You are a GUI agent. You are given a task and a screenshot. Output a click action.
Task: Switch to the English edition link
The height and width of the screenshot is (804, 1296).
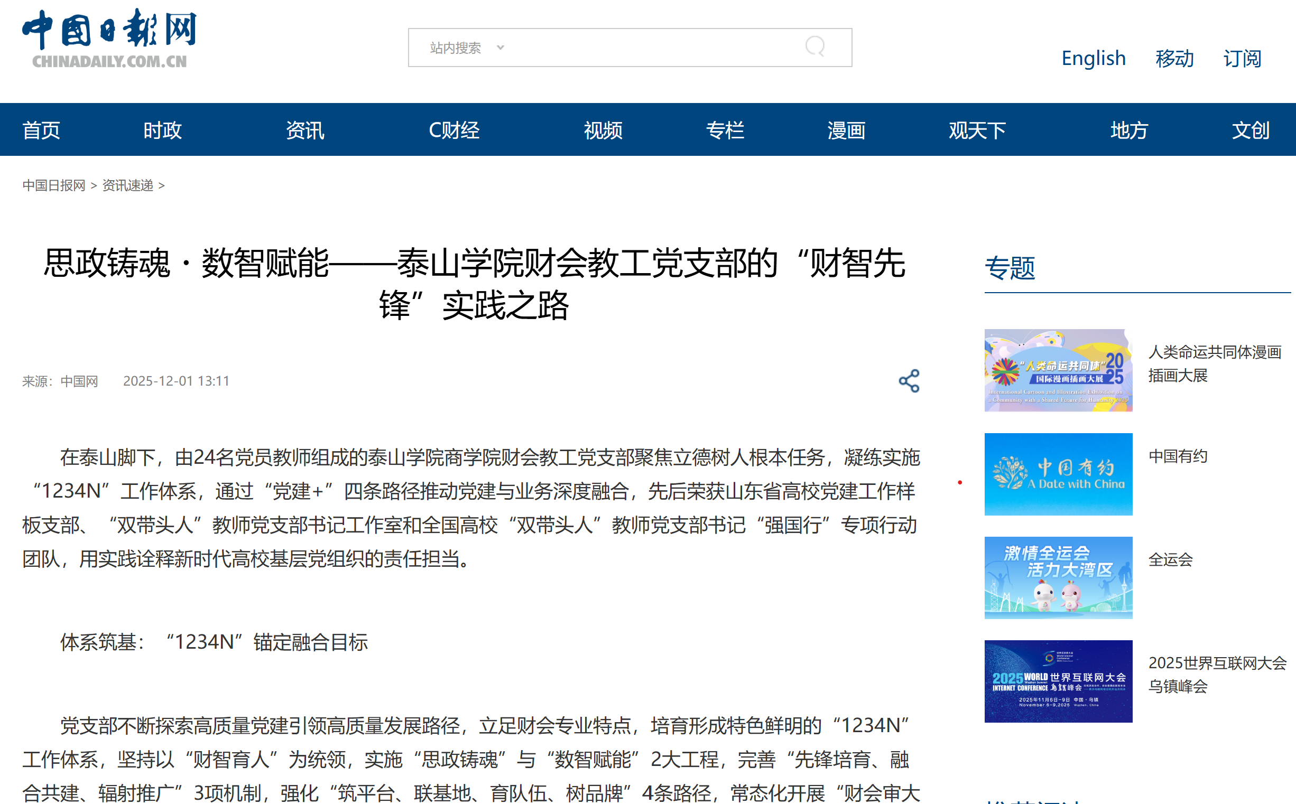pyautogui.click(x=1093, y=58)
